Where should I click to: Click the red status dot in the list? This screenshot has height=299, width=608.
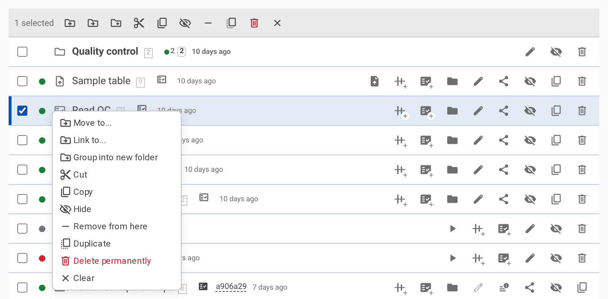pos(42,258)
